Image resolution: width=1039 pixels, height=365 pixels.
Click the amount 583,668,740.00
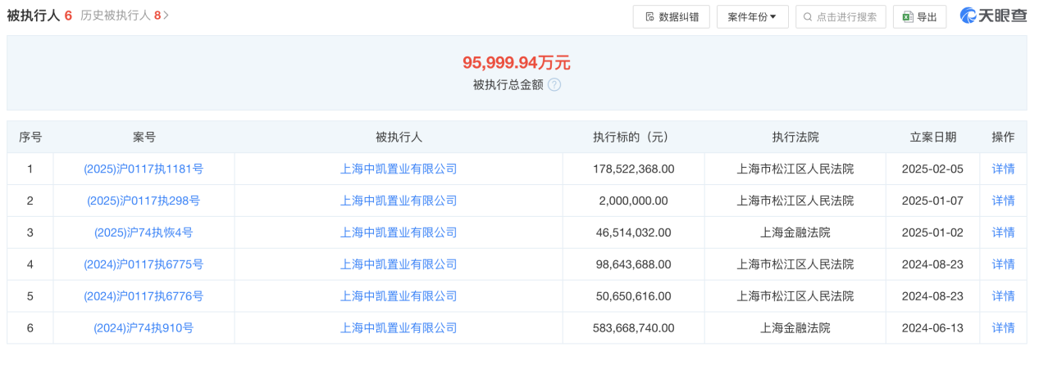click(x=633, y=328)
